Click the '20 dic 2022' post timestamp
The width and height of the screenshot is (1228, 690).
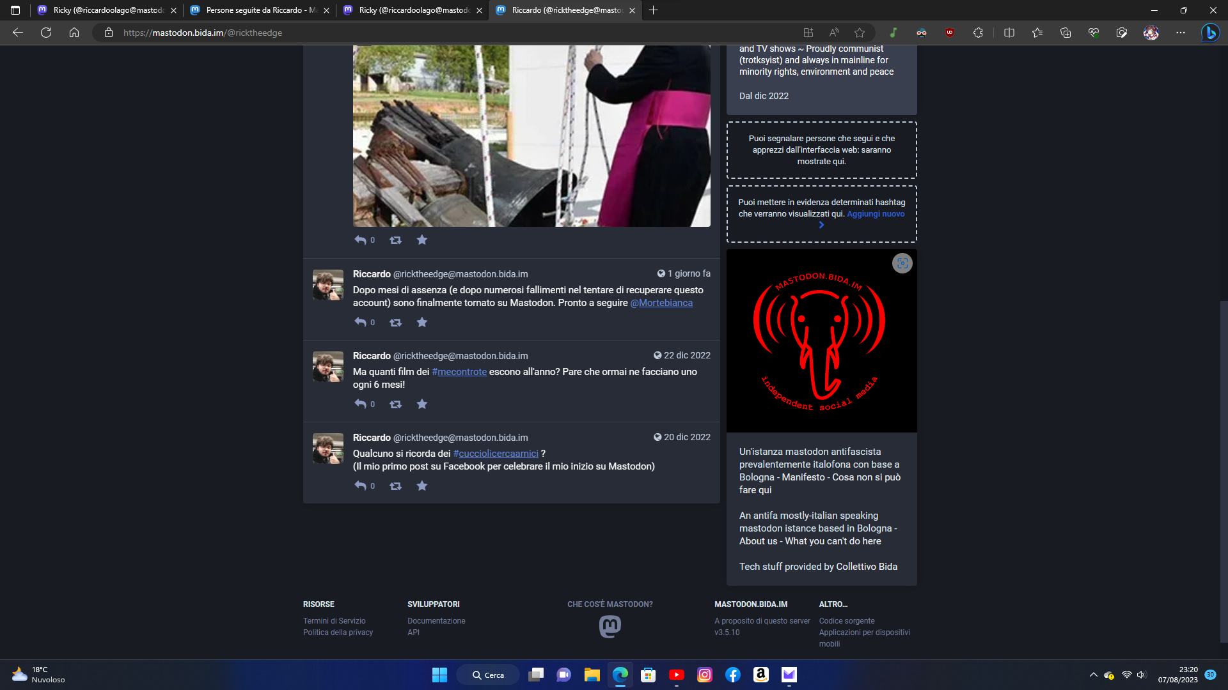click(x=682, y=437)
